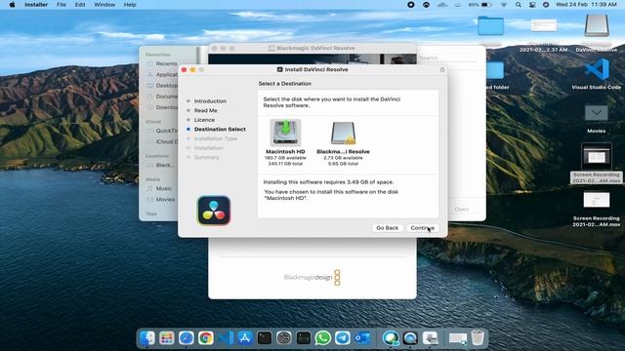Image resolution: width=625 pixels, height=351 pixels.
Task: Open WhatsApp from the Dock
Action: point(323,338)
